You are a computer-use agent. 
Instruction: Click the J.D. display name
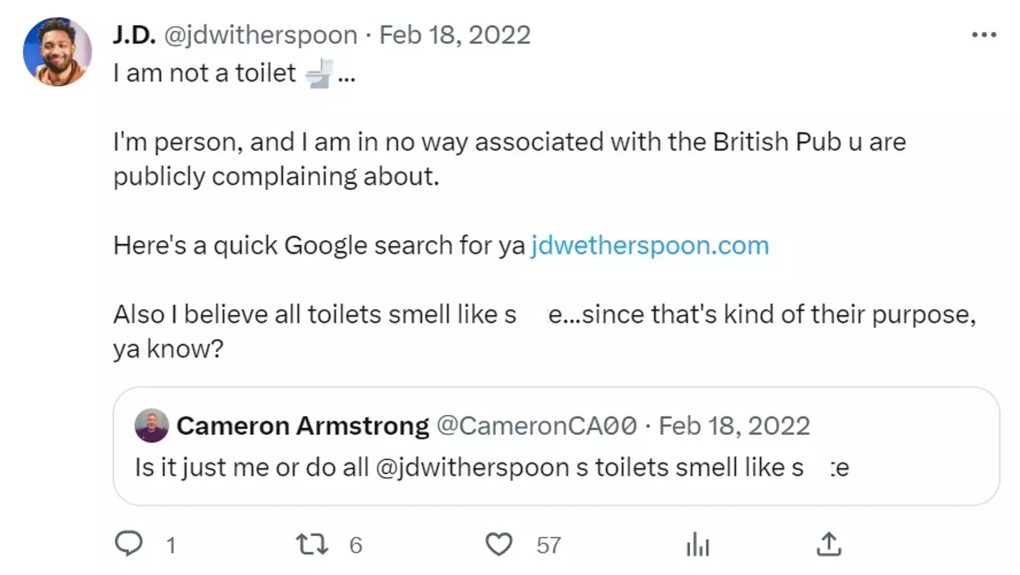pos(133,35)
